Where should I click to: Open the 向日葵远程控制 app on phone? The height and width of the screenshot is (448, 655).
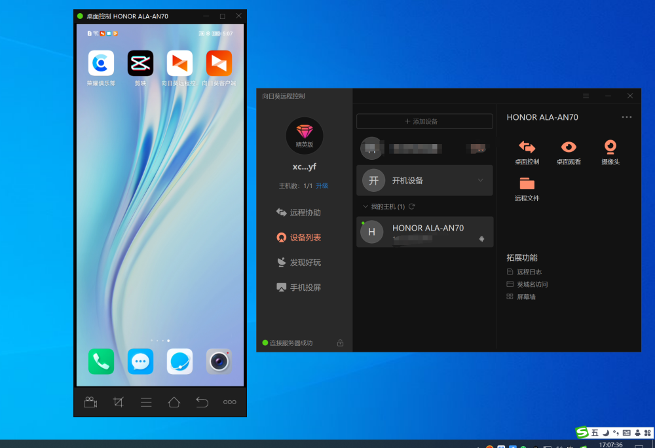pos(179,63)
